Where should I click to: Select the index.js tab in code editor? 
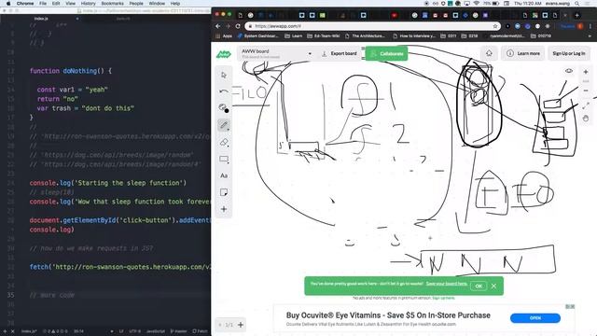click(x=41, y=19)
